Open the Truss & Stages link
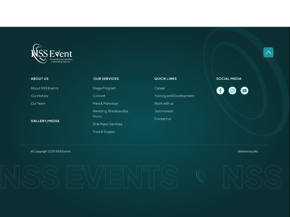Screen dimensions: 290x217 [x=104, y=132]
